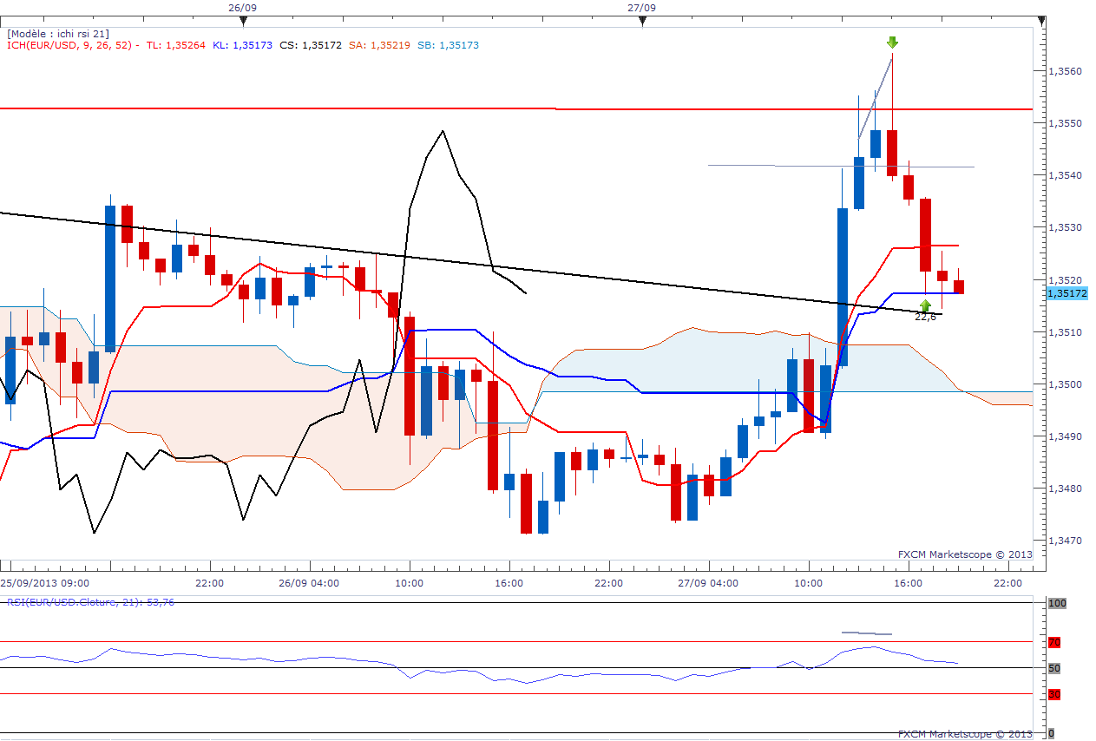1096x741 pixels.
Task: Select the ICH(EUR/USD, 9, 26, 52) indicator label
Action: (x=70, y=45)
